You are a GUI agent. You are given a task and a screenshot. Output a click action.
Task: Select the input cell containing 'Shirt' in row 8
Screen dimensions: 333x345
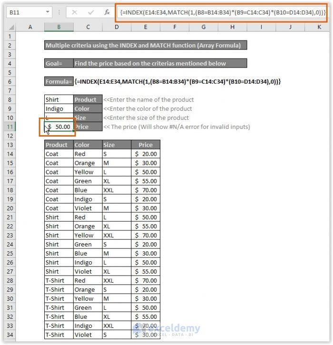click(x=59, y=99)
